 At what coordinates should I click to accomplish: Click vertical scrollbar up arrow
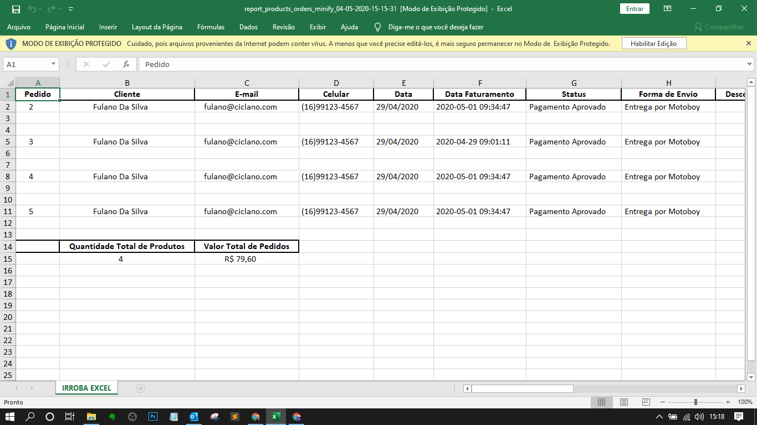(751, 83)
